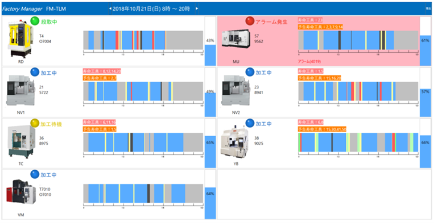Click program number 8941 on NV2
Screen dimensions: 434x223
pos(259,92)
